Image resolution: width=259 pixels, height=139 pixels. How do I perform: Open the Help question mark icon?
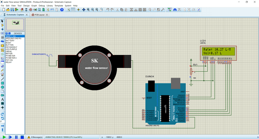point(62,10)
